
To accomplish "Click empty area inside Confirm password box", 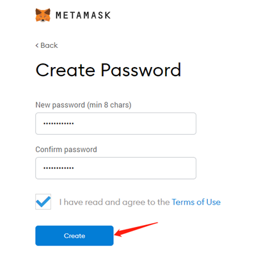I will [136, 168].
